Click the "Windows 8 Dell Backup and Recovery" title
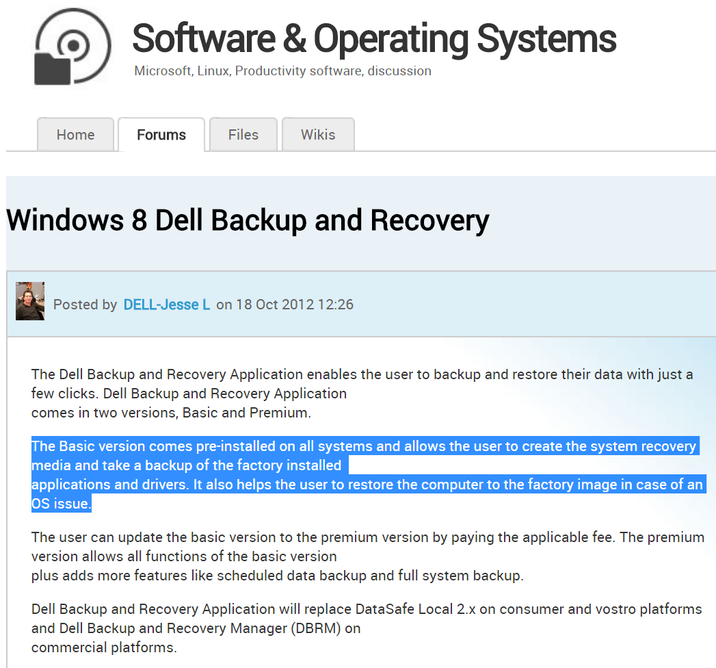 point(248,220)
